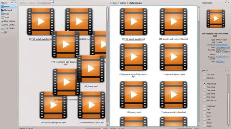
Task: Open Home in the Places panel
Action: (9, 6)
